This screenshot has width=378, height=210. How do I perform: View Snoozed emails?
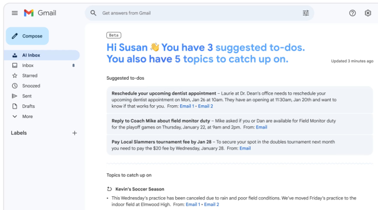(x=31, y=86)
